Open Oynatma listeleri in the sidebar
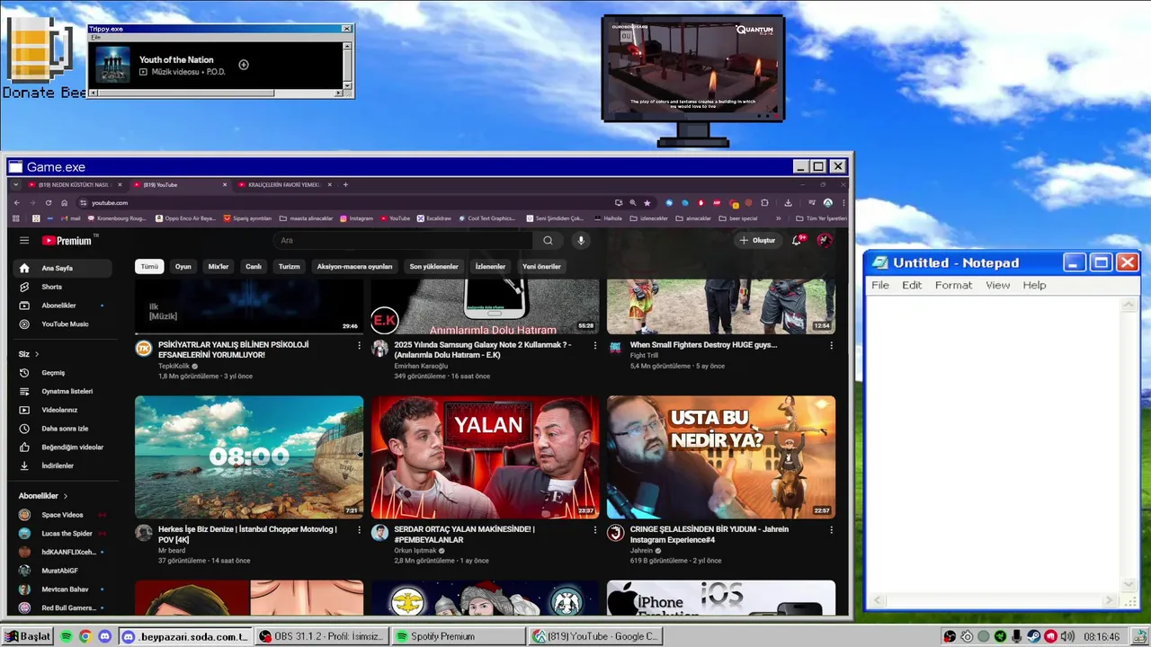 (61, 392)
